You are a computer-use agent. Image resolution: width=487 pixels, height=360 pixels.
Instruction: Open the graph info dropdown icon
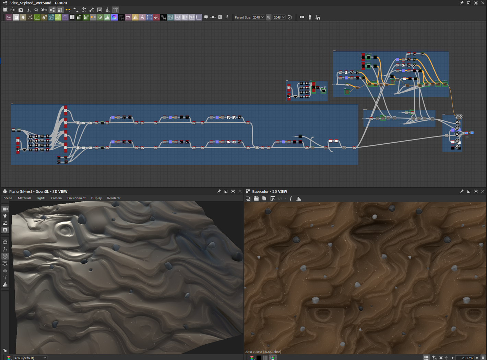tap(29, 10)
